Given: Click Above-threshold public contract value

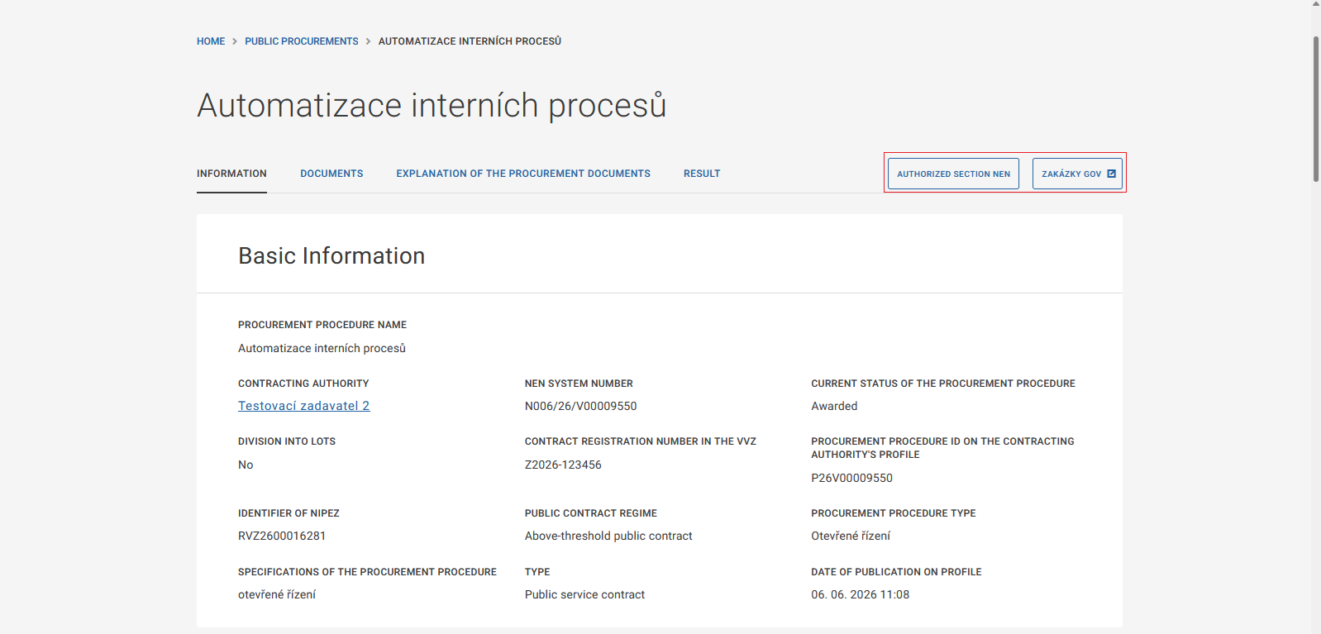Looking at the screenshot, I should pos(608,536).
